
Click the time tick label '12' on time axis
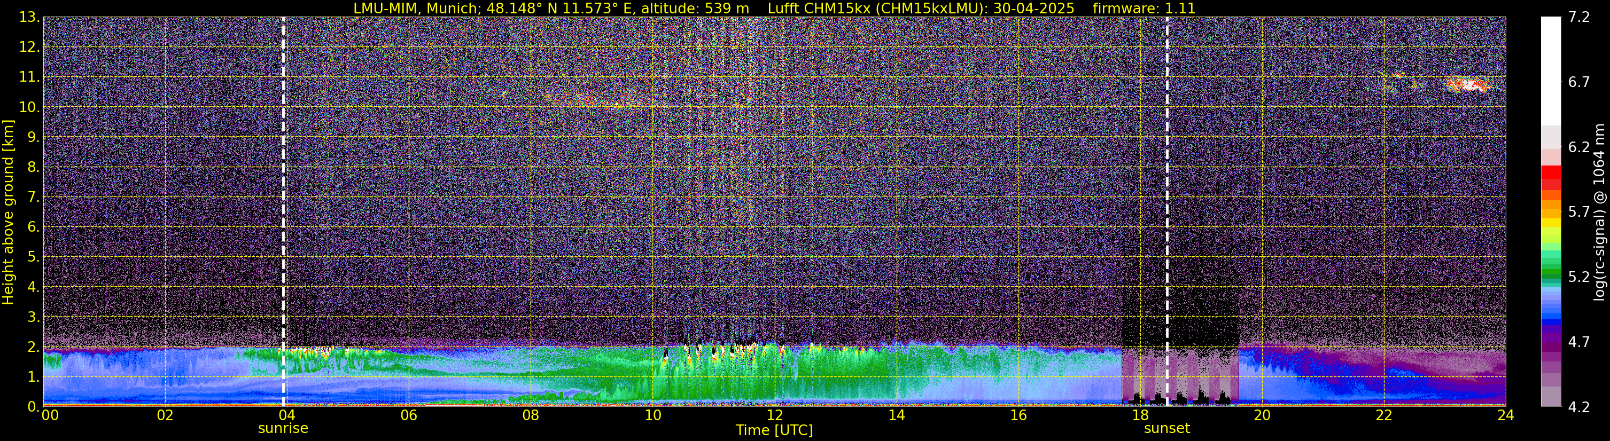774,415
